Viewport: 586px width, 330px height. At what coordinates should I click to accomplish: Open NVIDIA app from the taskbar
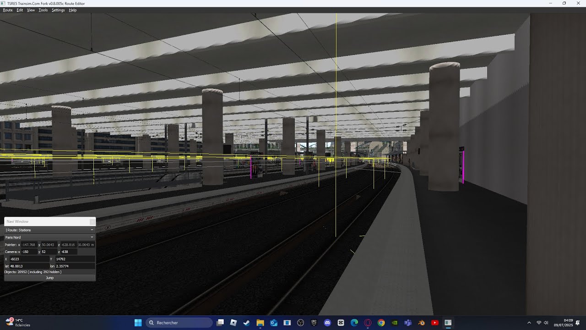[395, 323]
